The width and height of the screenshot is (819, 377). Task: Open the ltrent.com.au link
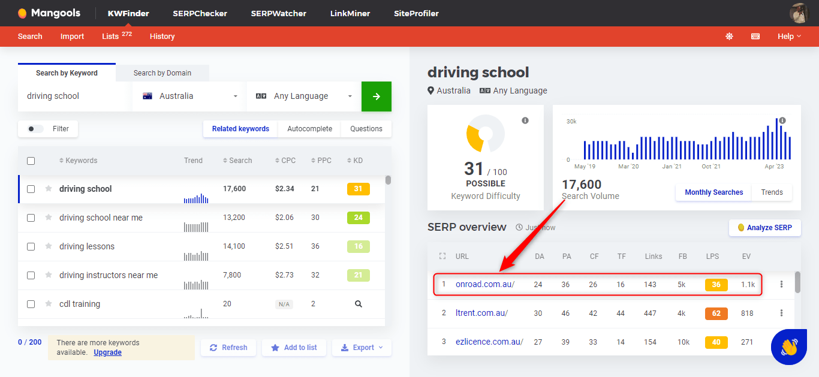pos(481,313)
